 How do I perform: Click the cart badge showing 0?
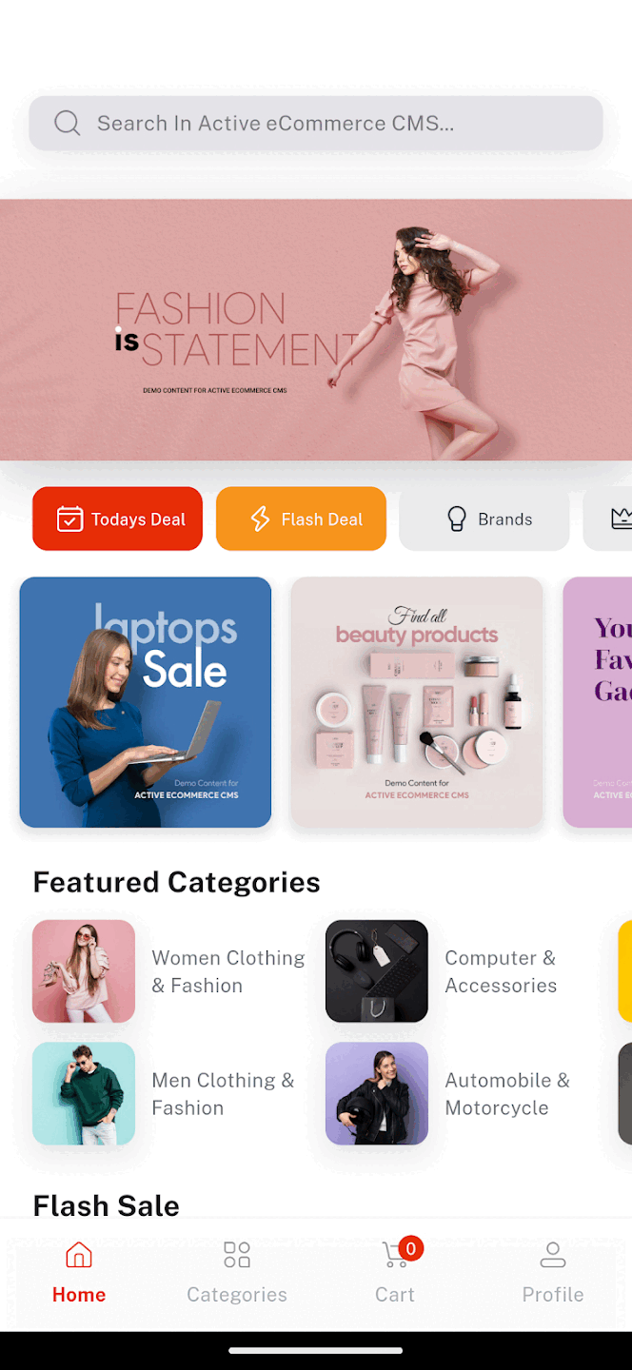[x=410, y=1248]
